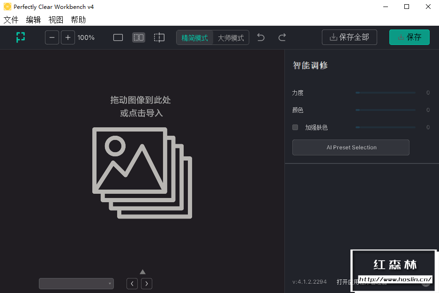The image size is (439, 293).
Task: Adjust the 力度 slider
Action: pyautogui.click(x=386, y=93)
